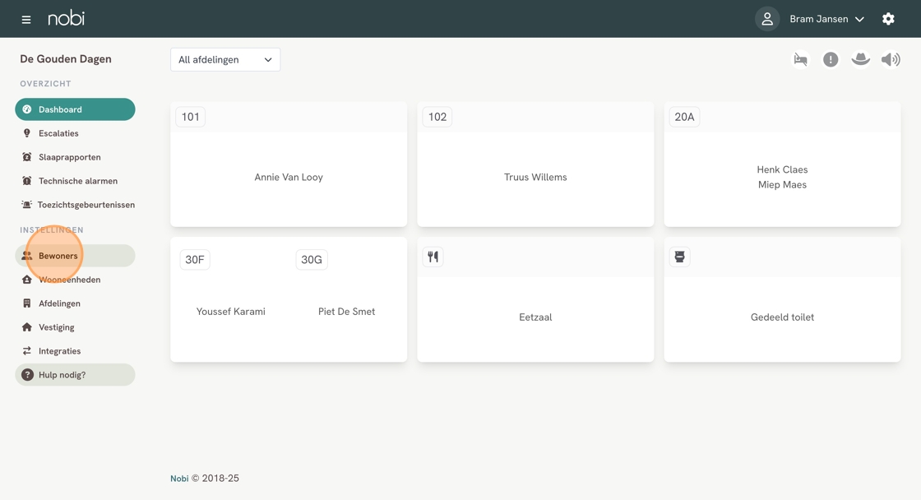Viewport: 921px width, 500px height.
Task: Click the nobi logo
Action: [66, 18]
